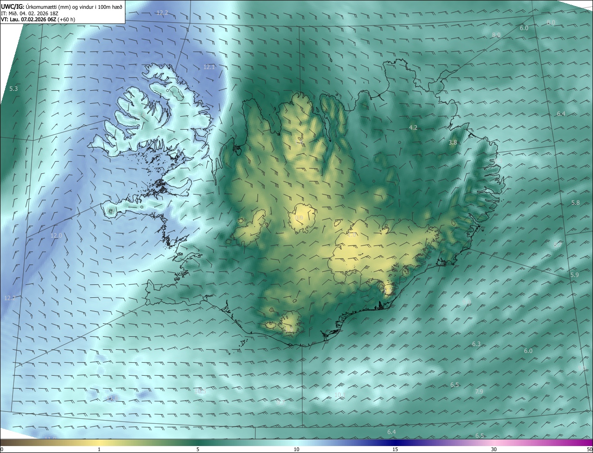Click the map value label "6.3"

pyautogui.click(x=476, y=344)
